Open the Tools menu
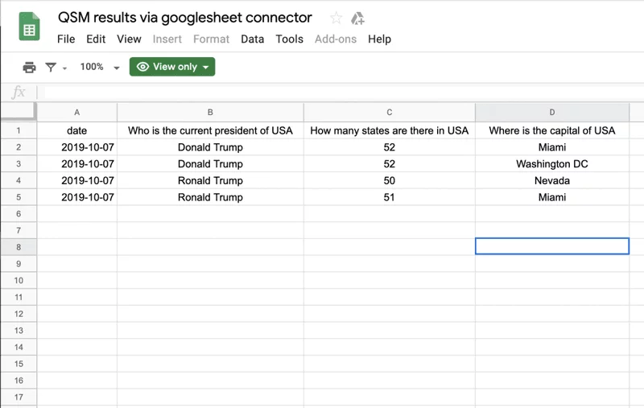 pos(289,39)
